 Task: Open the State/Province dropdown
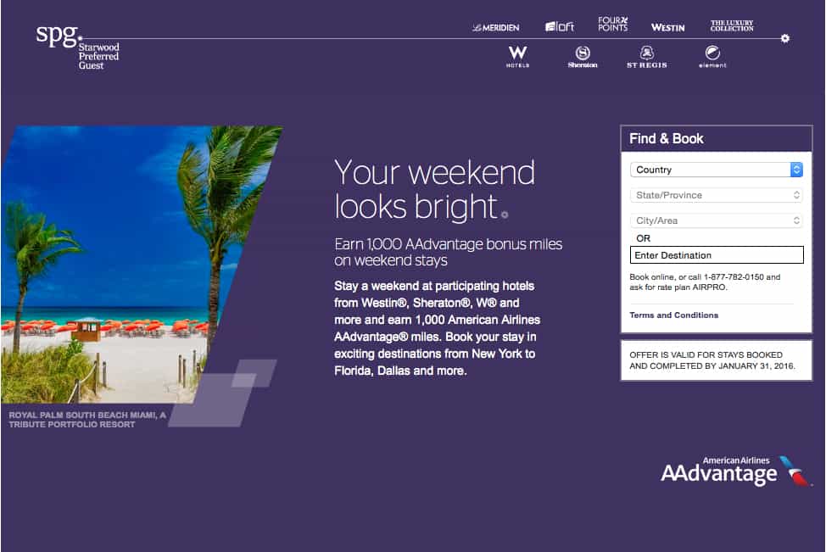717,195
